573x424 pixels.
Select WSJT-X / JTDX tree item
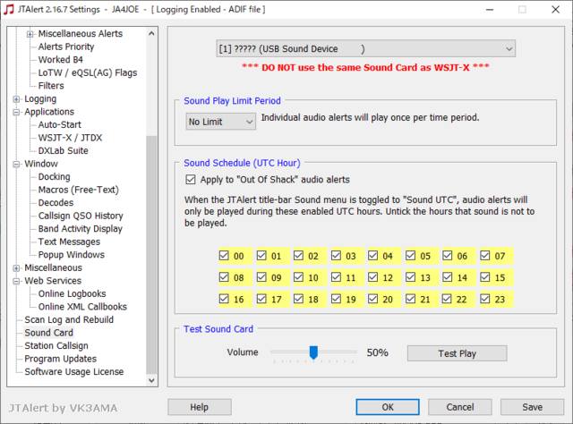[x=70, y=138]
